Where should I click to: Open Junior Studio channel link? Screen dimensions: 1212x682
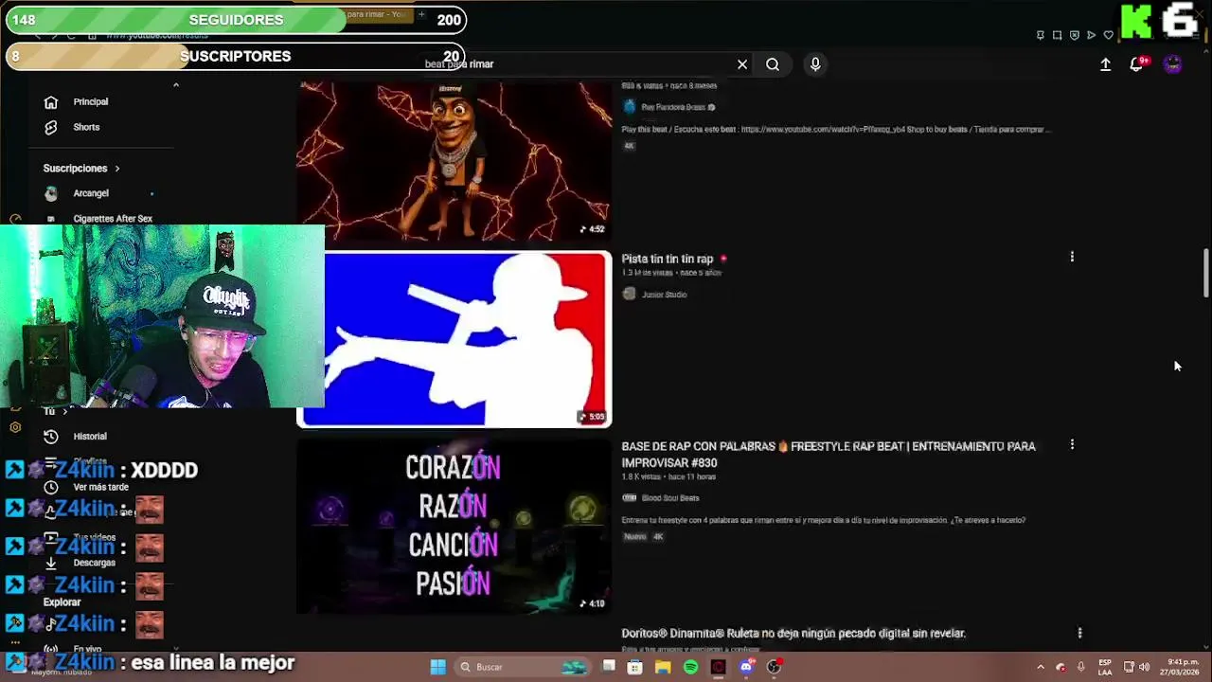[x=664, y=295]
